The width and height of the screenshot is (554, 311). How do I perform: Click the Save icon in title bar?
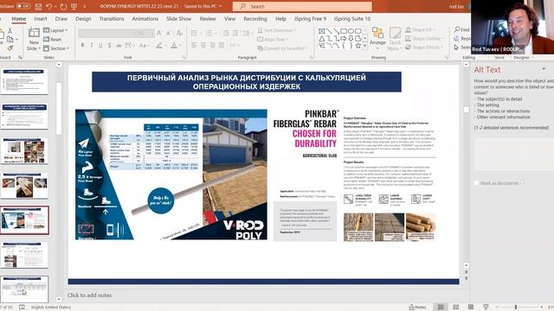(x=38, y=6)
